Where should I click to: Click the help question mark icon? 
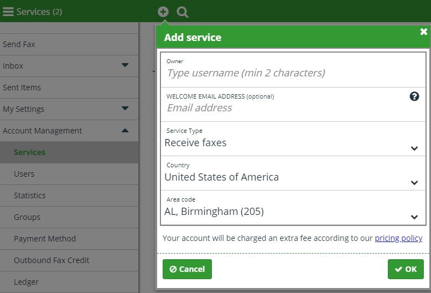coord(414,96)
